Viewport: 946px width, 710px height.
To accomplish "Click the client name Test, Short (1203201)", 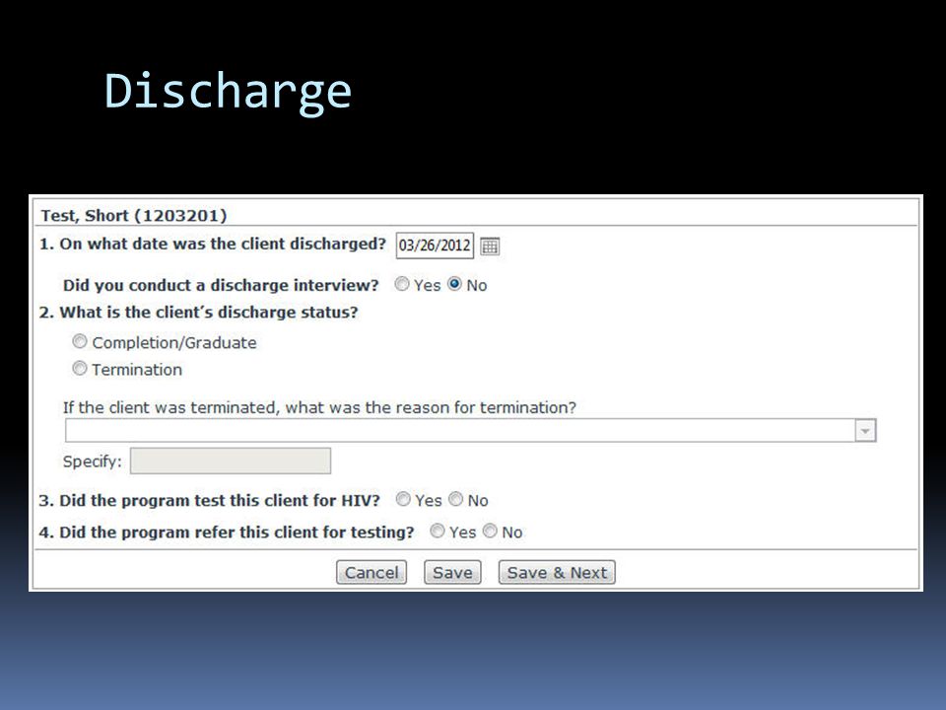I will click(134, 216).
